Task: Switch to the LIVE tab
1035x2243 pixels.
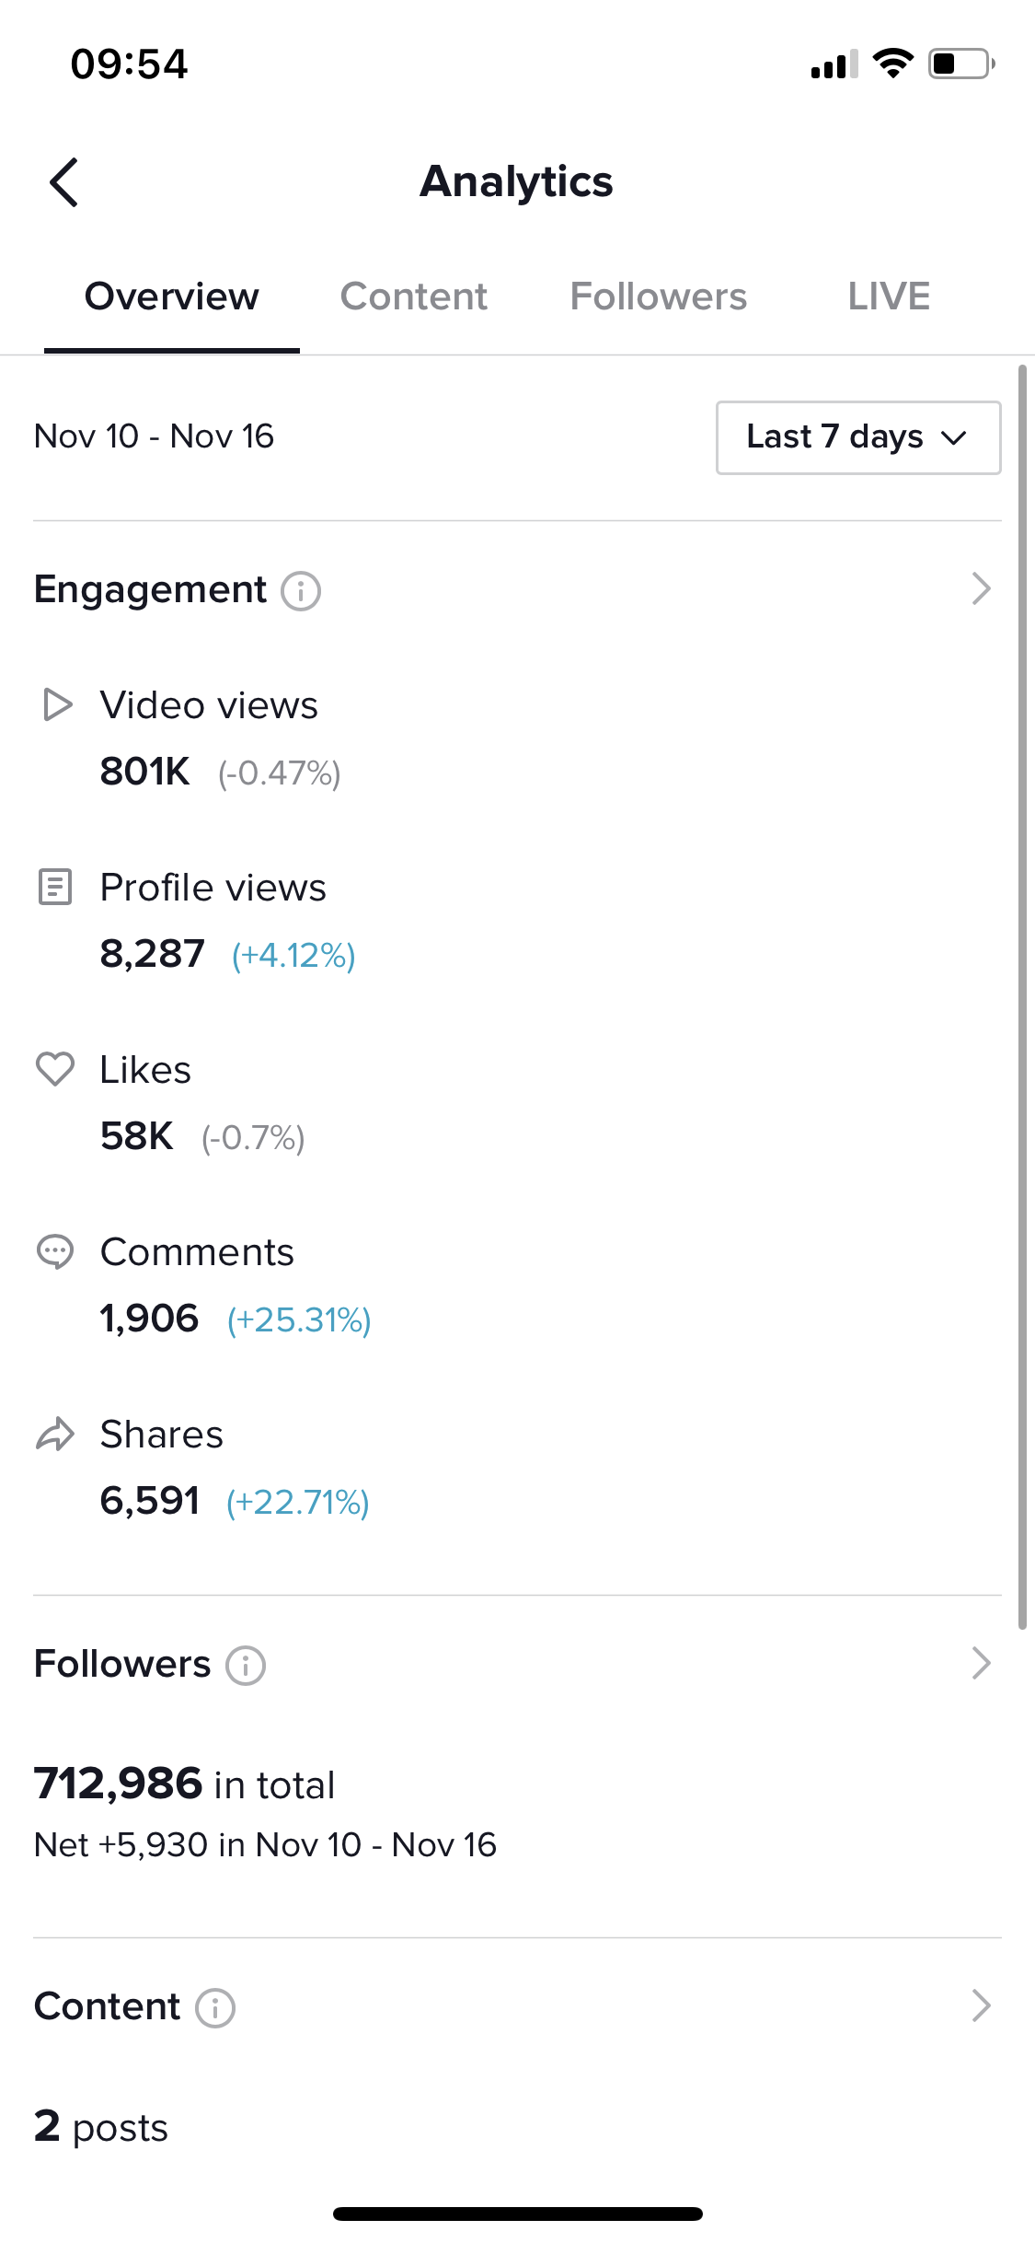Action: pos(889,297)
